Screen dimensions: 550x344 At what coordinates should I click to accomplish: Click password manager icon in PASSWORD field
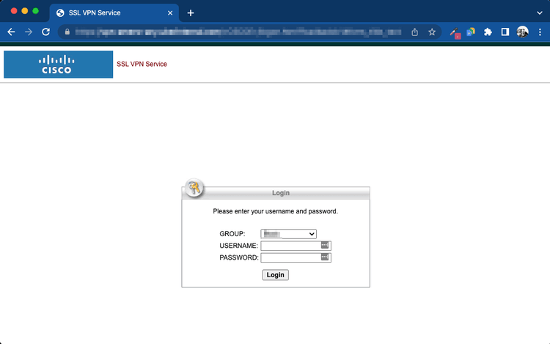325,257
